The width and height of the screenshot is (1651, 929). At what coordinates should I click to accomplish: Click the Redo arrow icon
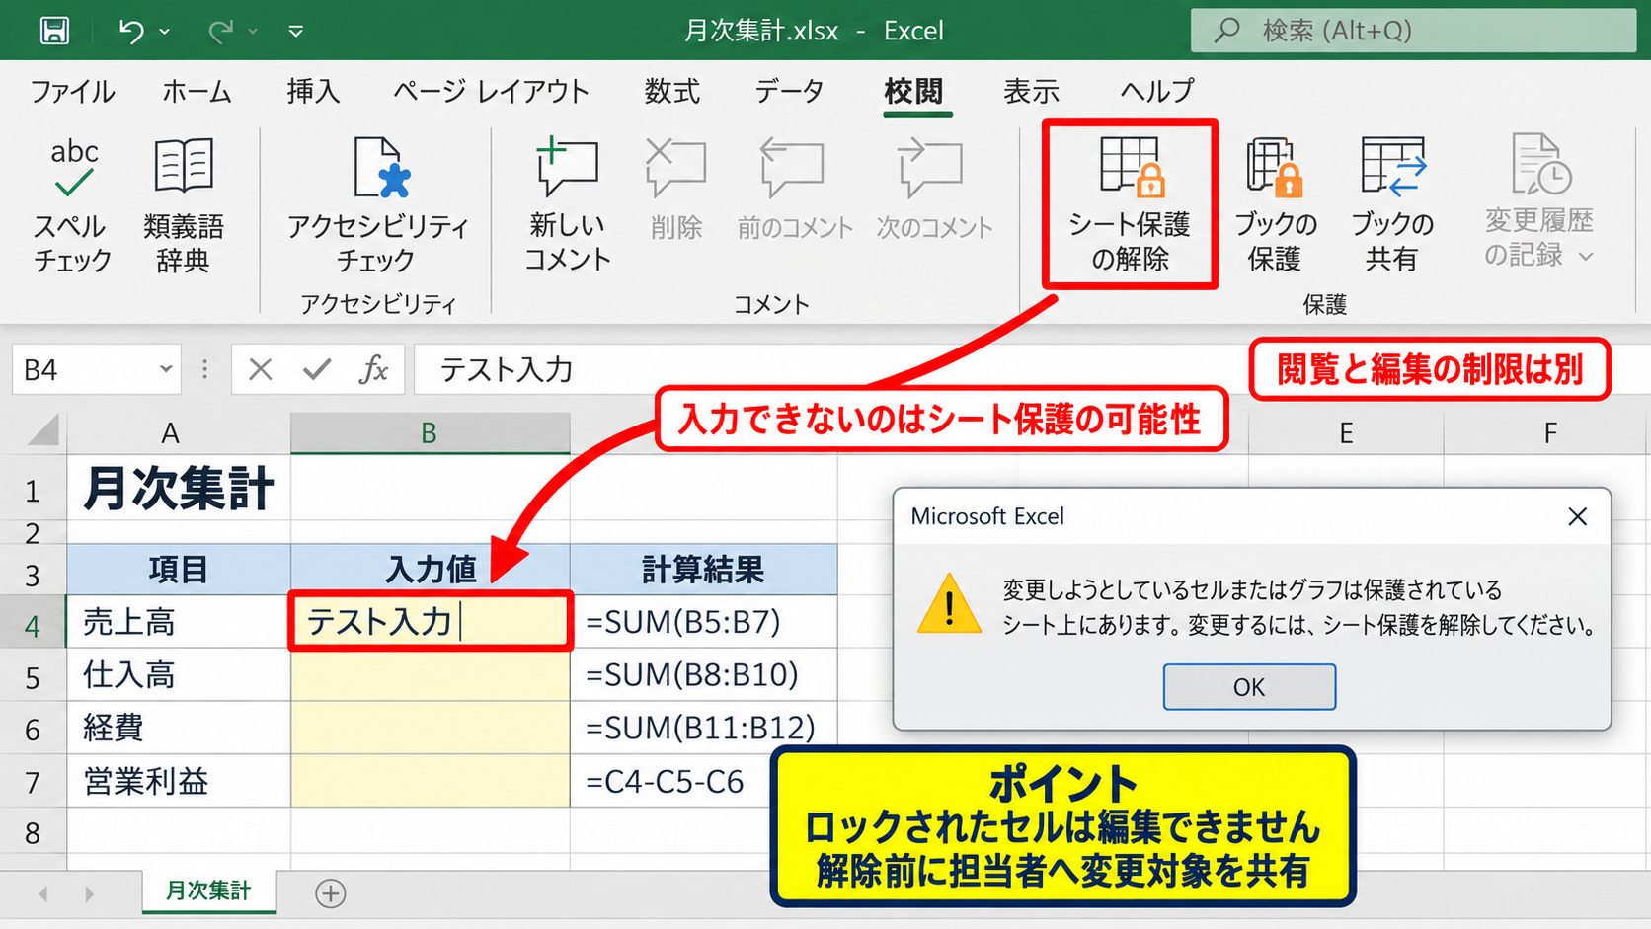tap(220, 31)
